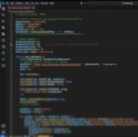Screen dimensions: 138x137
Task: Click the 'function get_campaigns()' line
Action: click(x=30, y=57)
